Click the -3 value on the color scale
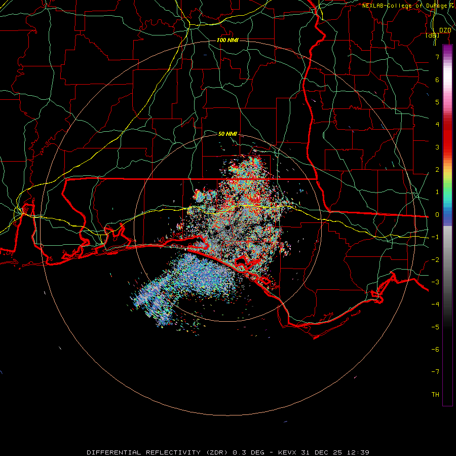This screenshot has height=456, width=456. click(x=435, y=282)
